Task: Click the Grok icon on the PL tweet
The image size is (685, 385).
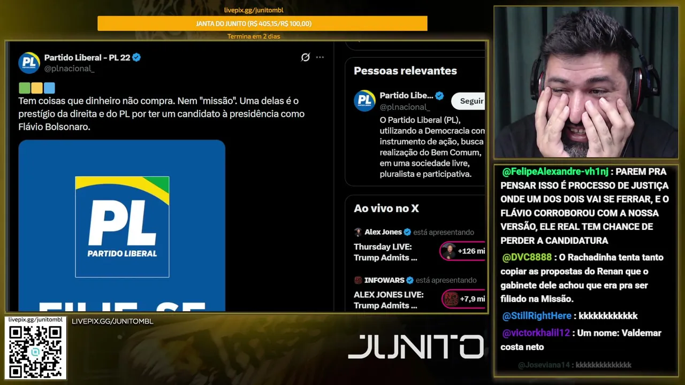Action: pyautogui.click(x=306, y=57)
